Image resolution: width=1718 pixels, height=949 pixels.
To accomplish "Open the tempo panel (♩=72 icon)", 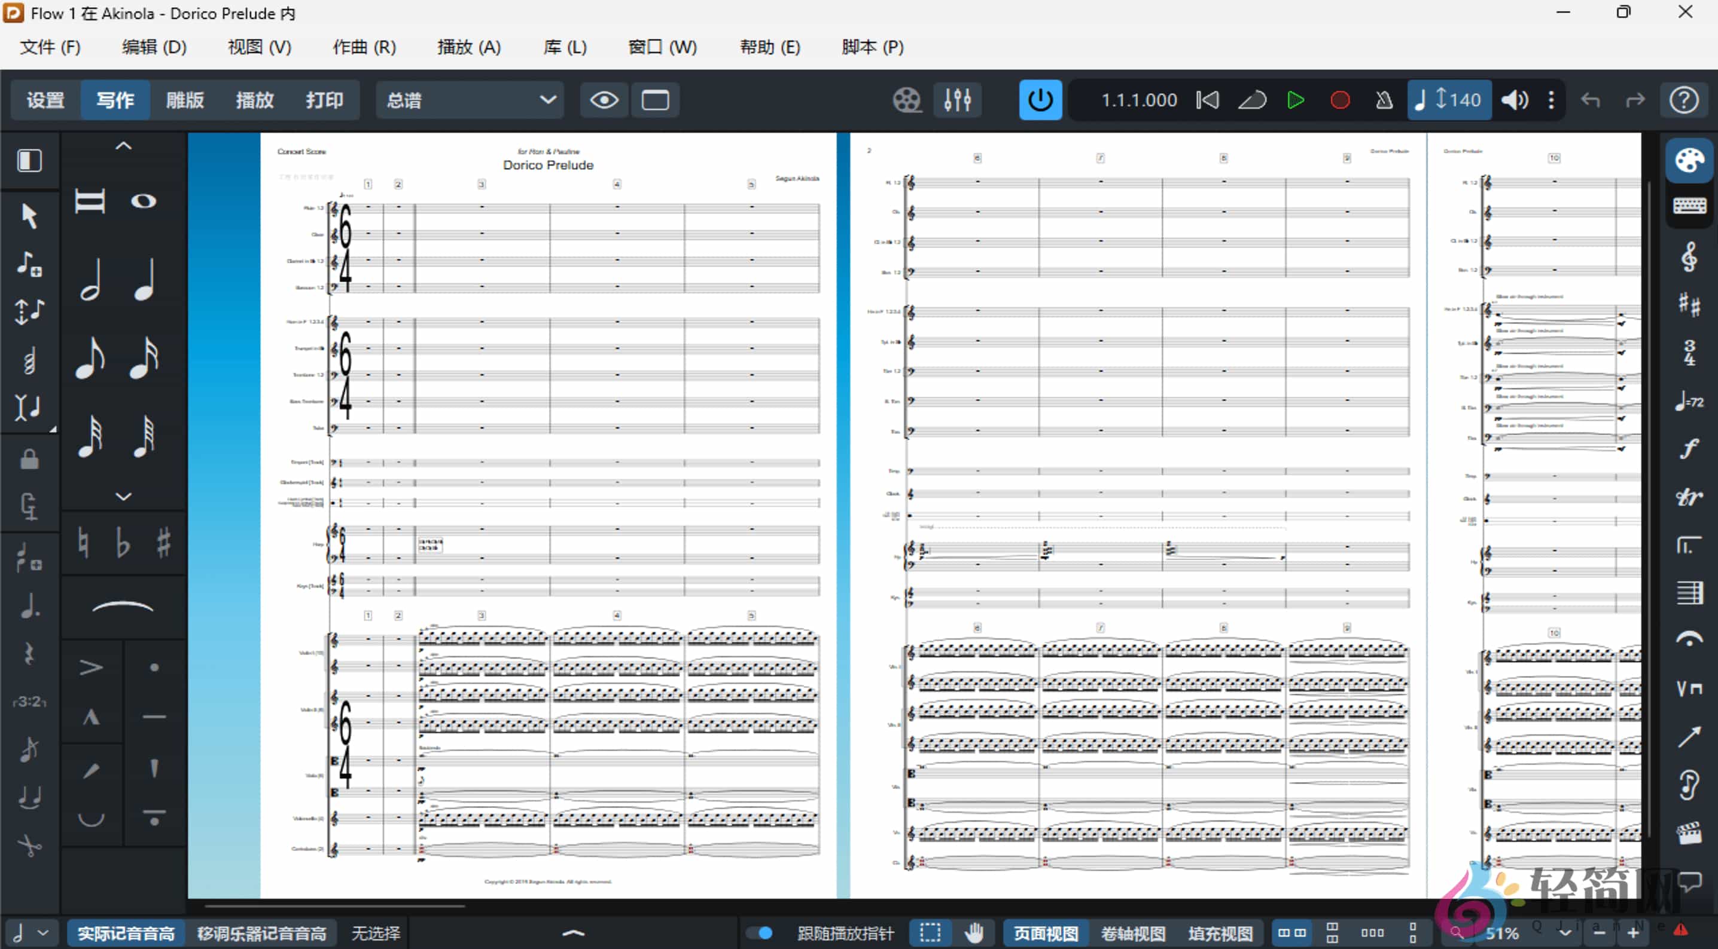I will tap(1689, 402).
